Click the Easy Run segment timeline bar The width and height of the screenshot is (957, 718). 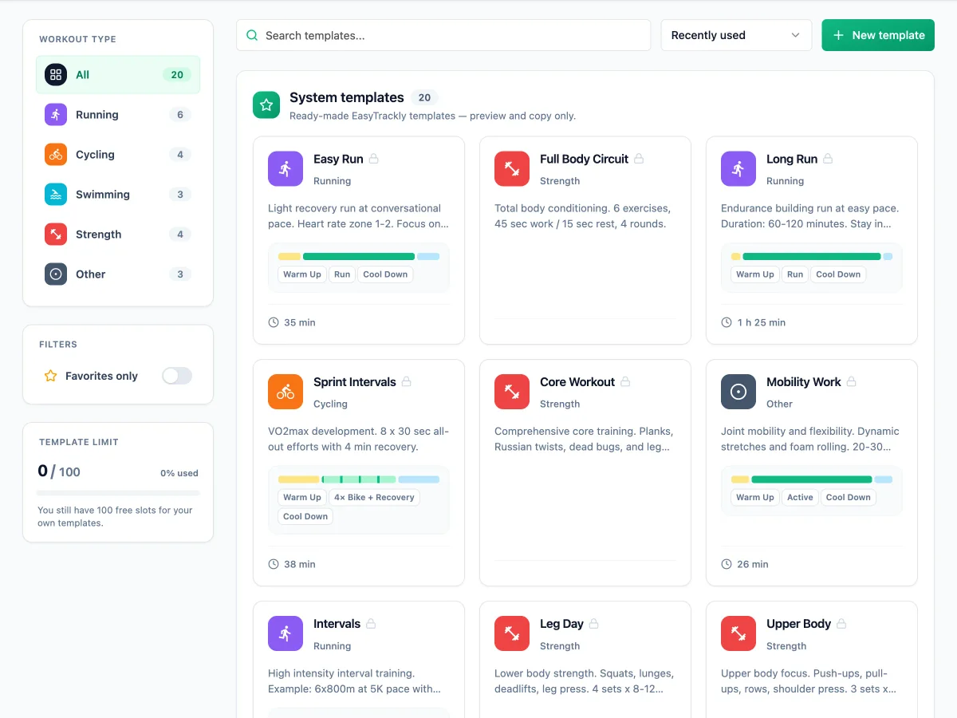pyautogui.click(x=359, y=256)
